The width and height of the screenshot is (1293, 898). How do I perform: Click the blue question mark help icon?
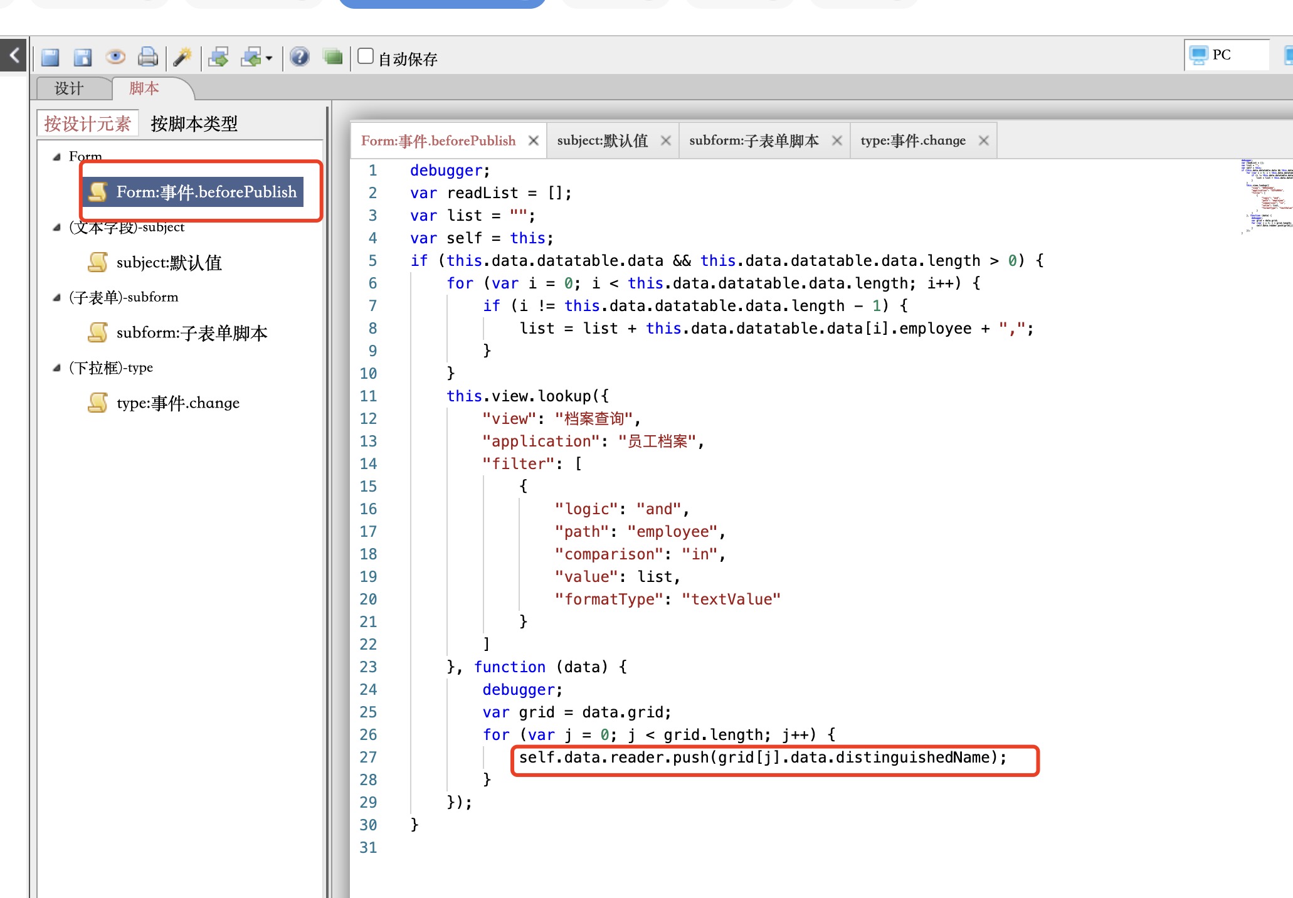coord(300,58)
